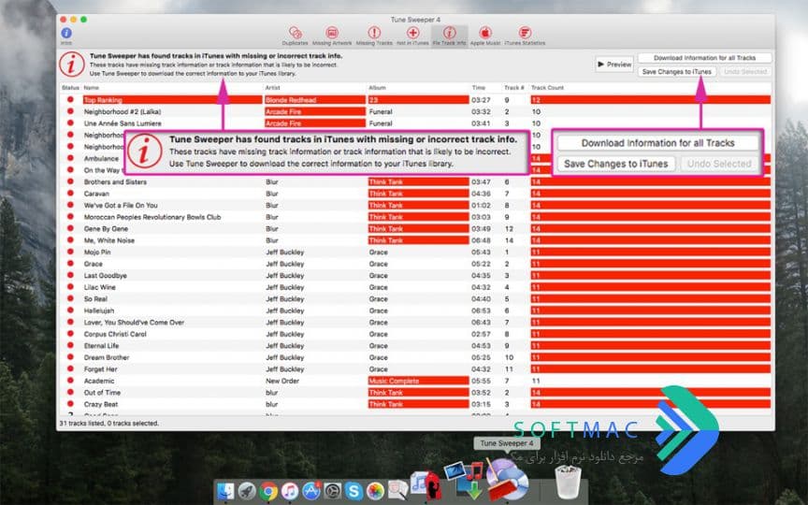The height and width of the screenshot is (505, 808).
Task: Open System Preferences from the Dock
Action: click(x=333, y=491)
